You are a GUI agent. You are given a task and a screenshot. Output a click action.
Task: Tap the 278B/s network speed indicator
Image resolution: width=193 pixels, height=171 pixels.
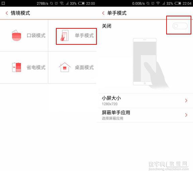pyautogui.click(x=43, y=3)
